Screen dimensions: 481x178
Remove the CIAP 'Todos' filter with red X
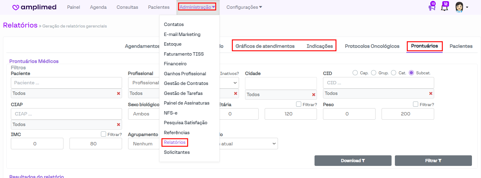[118, 125]
